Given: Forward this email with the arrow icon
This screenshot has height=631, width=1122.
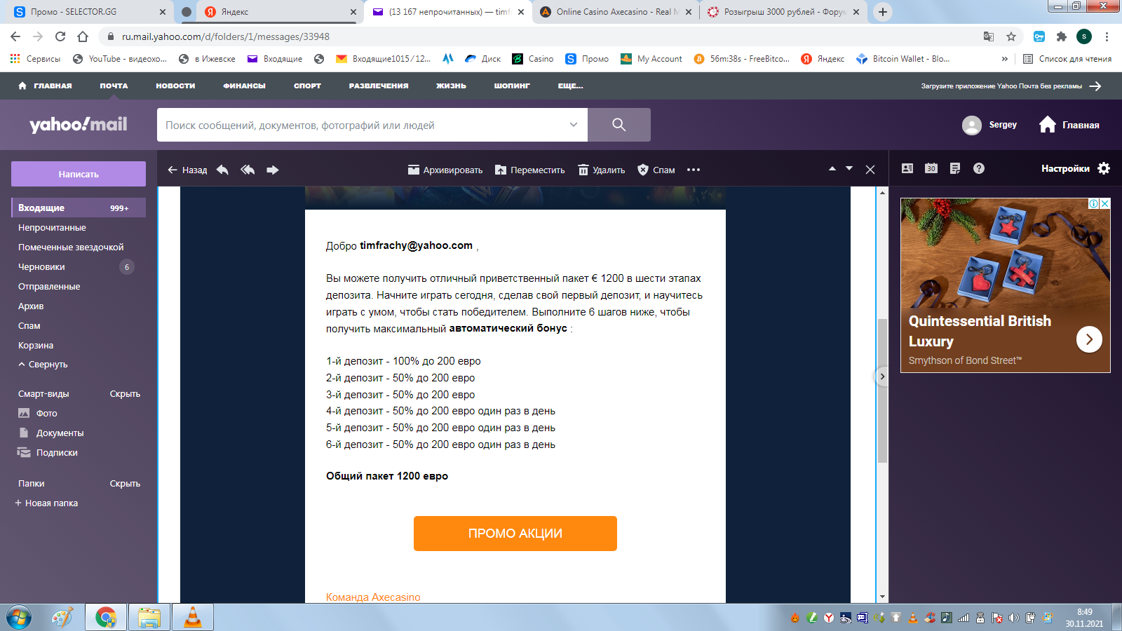Looking at the screenshot, I should tap(273, 170).
